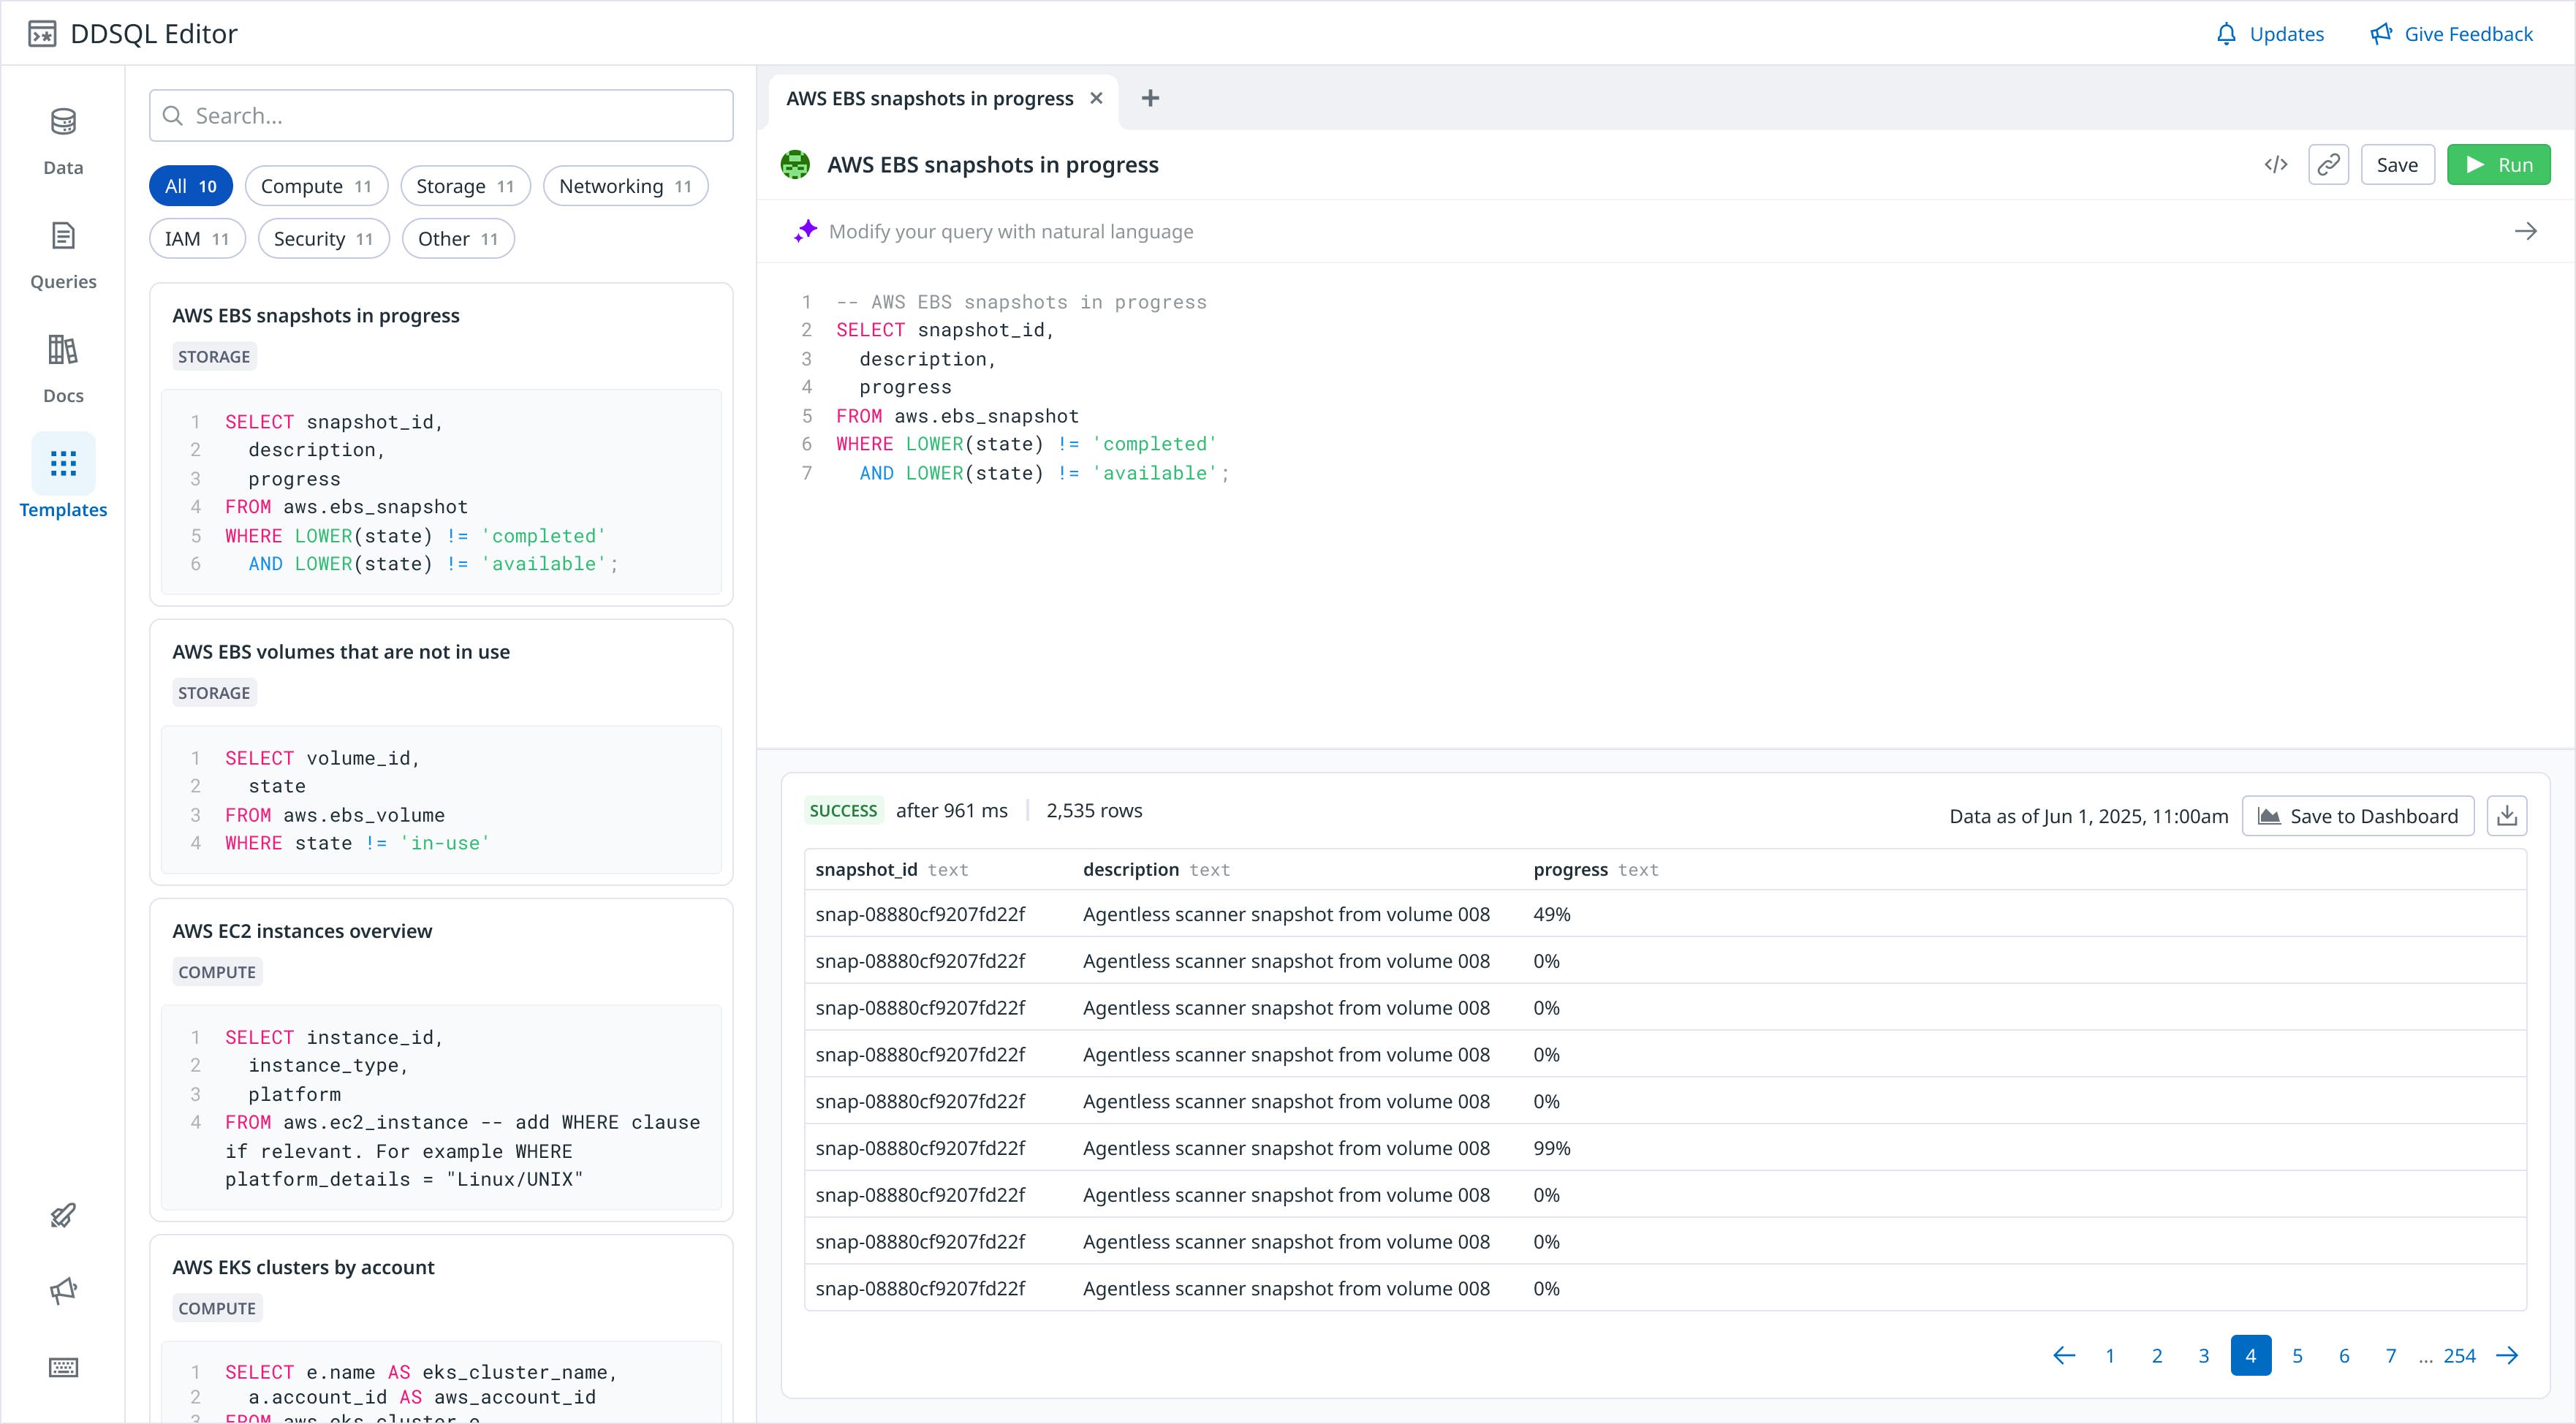This screenshot has width=2576, height=1424.
Task: Filter templates by Security
Action: (x=322, y=238)
